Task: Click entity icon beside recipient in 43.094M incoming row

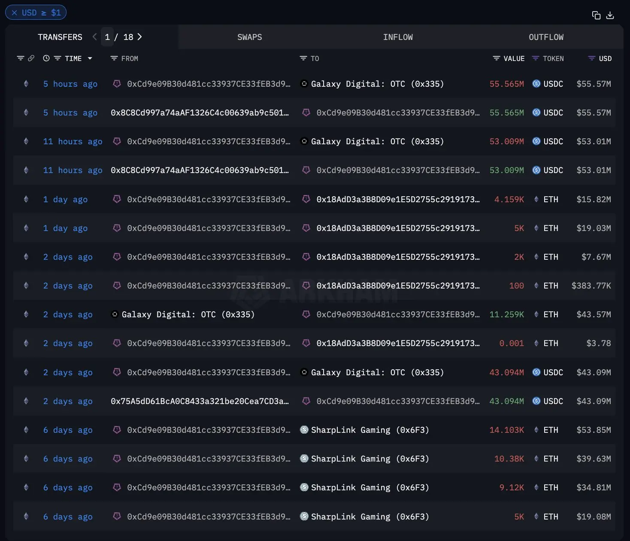Action: [x=306, y=401]
